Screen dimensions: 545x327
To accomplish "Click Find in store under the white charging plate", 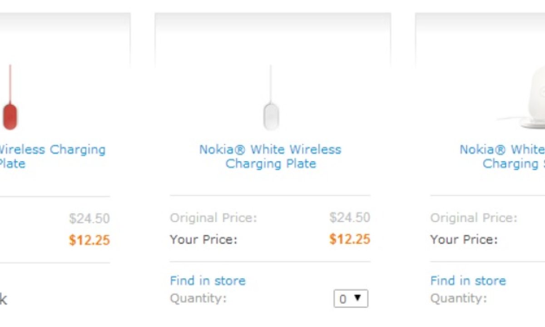I will click(208, 281).
